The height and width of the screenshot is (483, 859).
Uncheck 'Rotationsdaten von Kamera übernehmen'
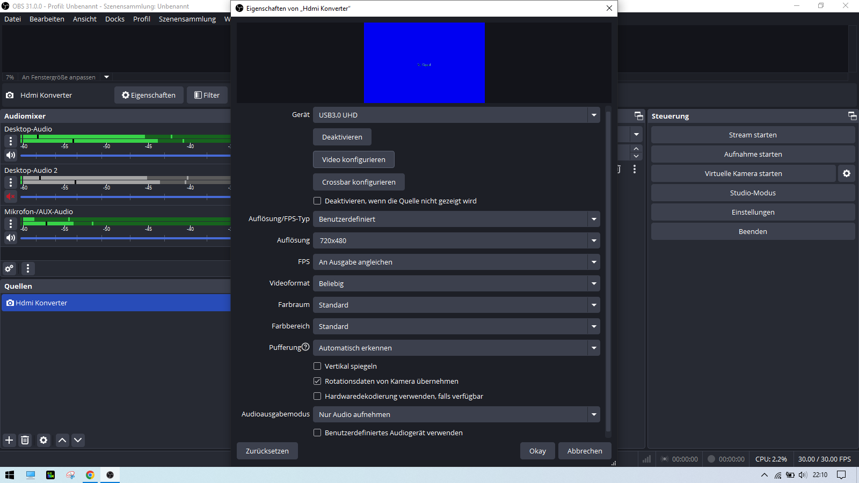click(x=317, y=381)
